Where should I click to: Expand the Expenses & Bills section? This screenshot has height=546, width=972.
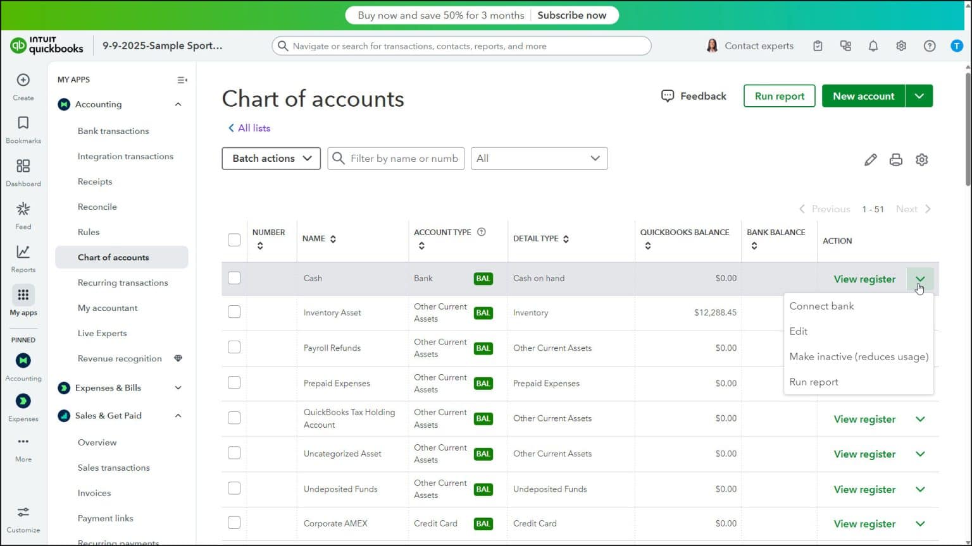(178, 388)
